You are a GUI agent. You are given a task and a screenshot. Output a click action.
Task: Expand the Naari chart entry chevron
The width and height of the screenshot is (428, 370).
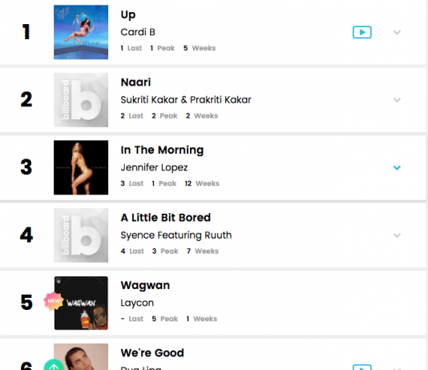397,100
